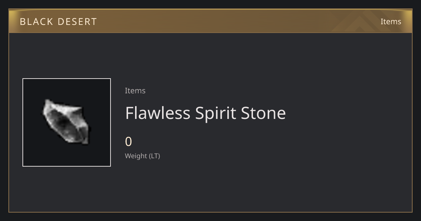Select the Items category above item title
Viewport: 421px width, 221px height.
point(135,91)
